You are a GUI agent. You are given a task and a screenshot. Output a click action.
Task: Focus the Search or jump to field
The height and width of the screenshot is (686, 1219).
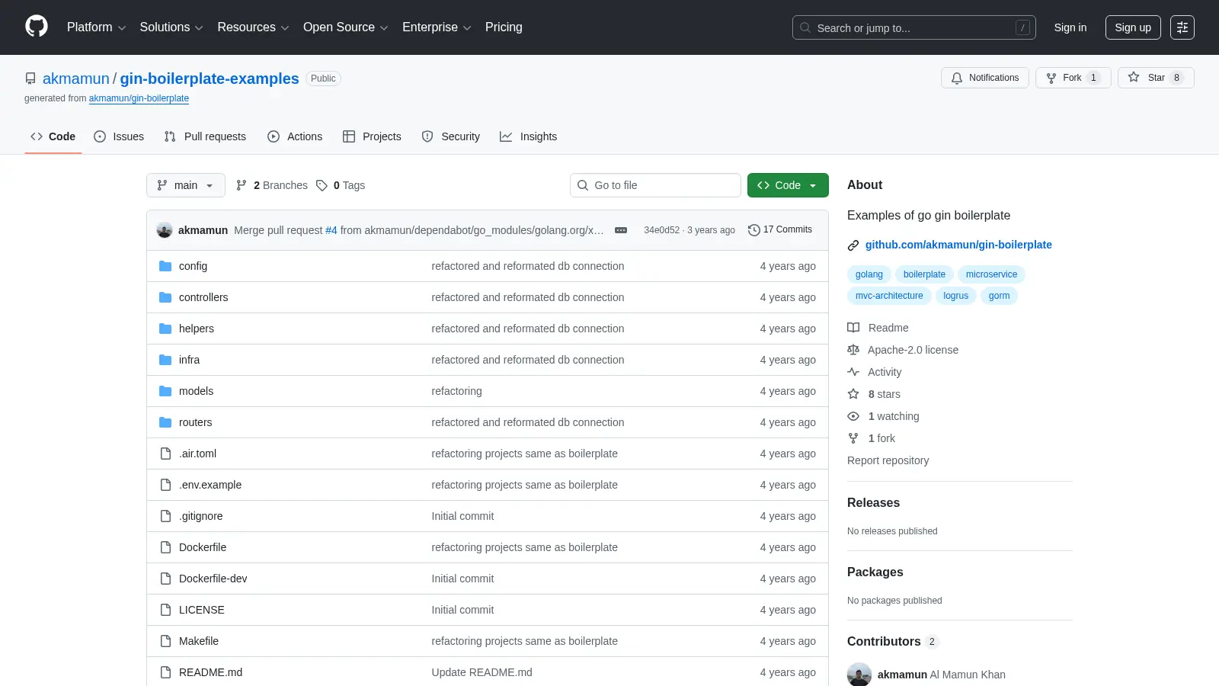tap(913, 27)
